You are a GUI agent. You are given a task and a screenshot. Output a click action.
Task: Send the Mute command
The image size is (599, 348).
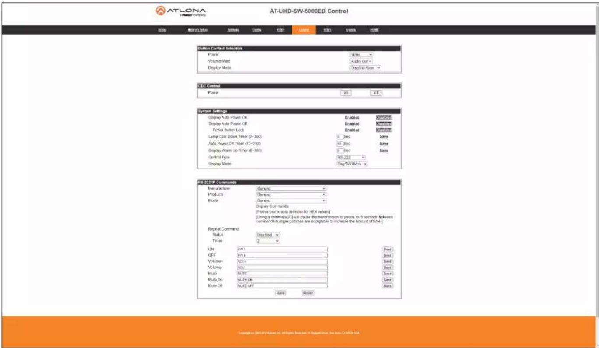pos(388,273)
